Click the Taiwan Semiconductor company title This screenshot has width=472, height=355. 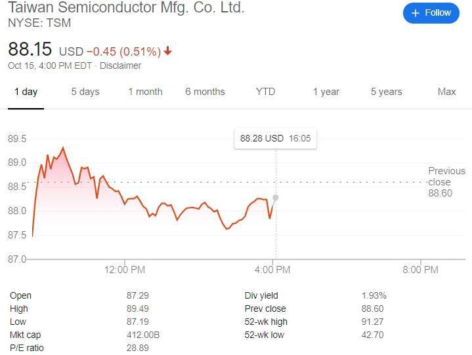[126, 7]
